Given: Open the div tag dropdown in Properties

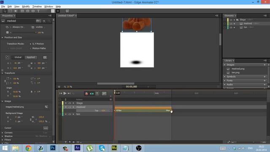Looking at the screenshot, I should (x=38, y=21).
